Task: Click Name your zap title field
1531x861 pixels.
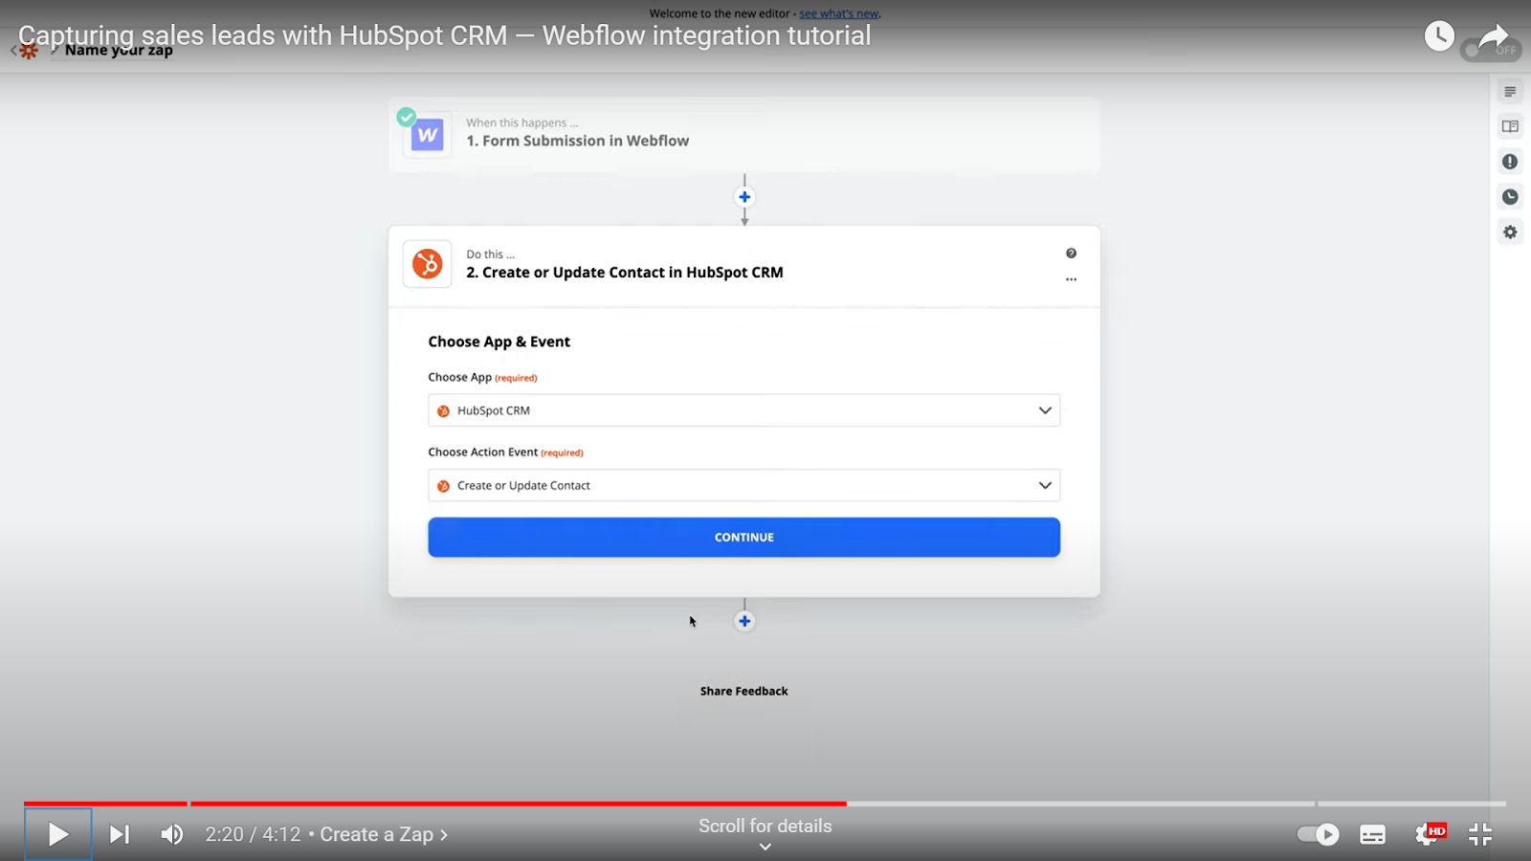Action: (119, 51)
